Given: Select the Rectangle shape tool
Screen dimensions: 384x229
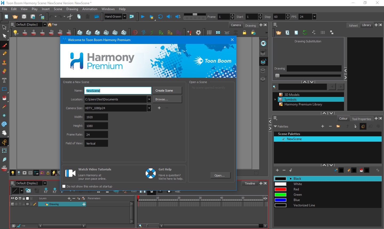Looking at the screenshot, I should (4, 89).
